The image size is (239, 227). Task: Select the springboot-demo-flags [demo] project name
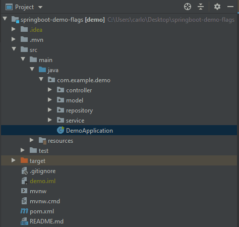click(63, 20)
